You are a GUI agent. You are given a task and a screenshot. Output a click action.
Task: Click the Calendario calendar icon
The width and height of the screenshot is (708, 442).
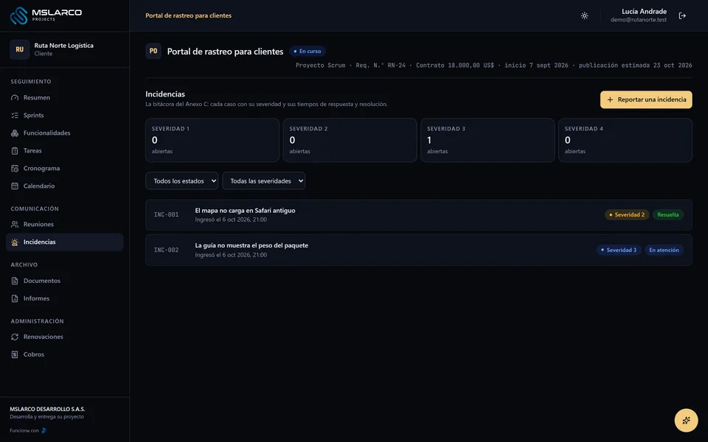click(x=15, y=186)
